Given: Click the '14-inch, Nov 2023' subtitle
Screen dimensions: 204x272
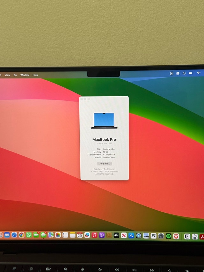Looking at the screenshot, I should pyautogui.click(x=104, y=143).
